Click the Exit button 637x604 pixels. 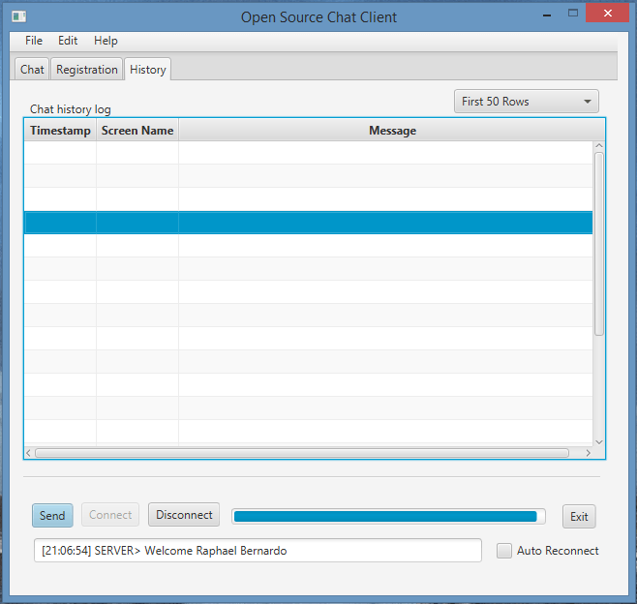[x=579, y=516]
